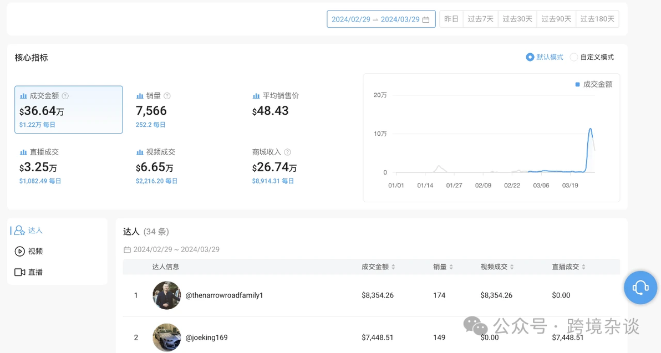Viewport: 661px width, 353px height.
Task: Select the 过去90天 quick range
Action: point(556,19)
